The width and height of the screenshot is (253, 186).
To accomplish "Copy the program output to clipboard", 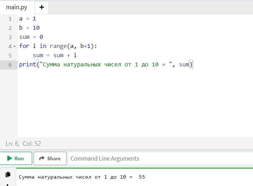I will (x=8, y=174).
